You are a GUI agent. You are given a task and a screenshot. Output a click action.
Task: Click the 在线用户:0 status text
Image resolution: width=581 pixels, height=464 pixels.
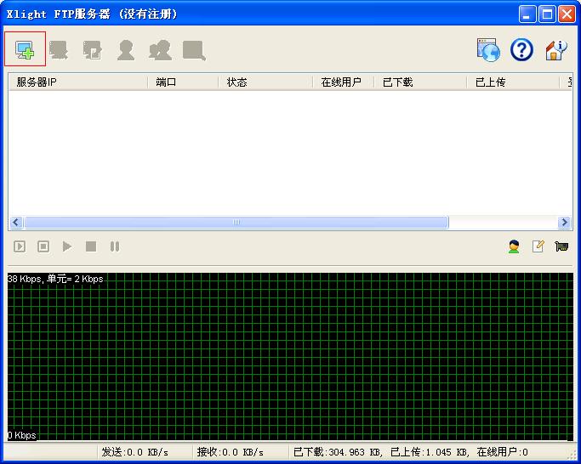[x=502, y=452]
